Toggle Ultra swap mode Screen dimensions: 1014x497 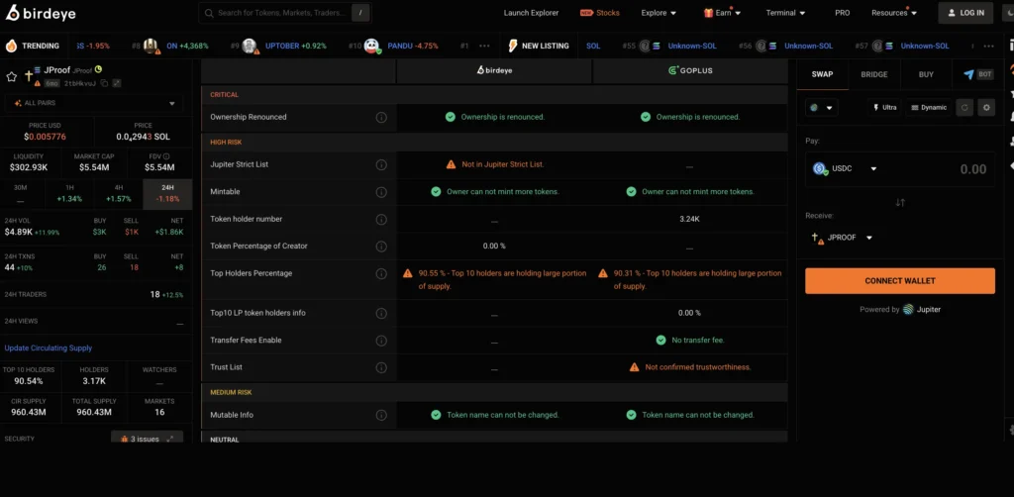[x=884, y=107]
